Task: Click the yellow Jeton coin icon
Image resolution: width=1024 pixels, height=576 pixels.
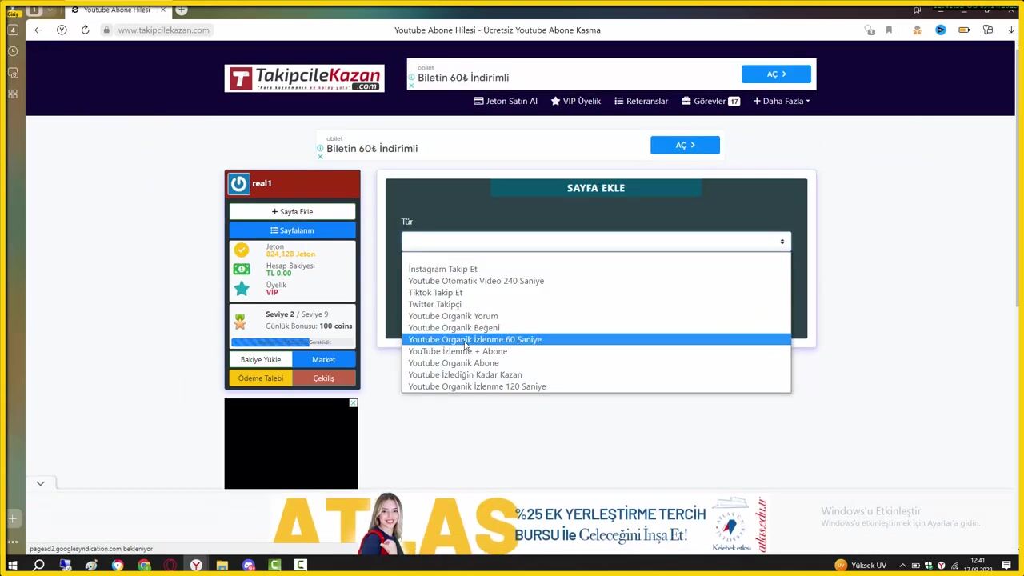Action: pos(241,250)
